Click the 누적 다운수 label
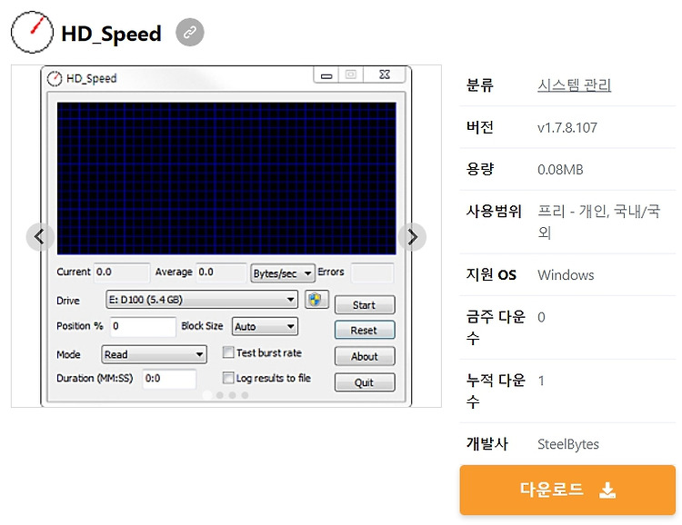The image size is (682, 525). coord(496,391)
